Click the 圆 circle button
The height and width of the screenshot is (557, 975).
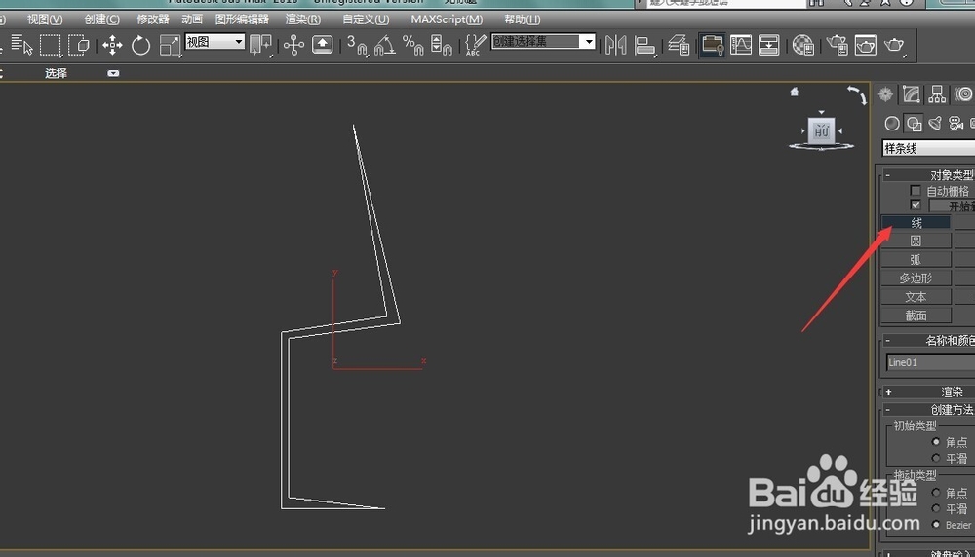tap(916, 241)
